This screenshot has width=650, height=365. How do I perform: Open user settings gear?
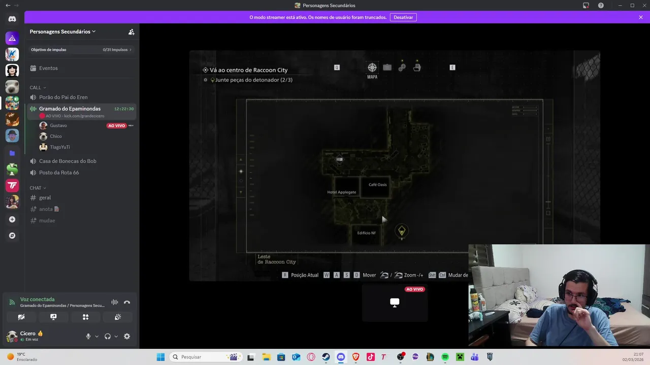127,336
